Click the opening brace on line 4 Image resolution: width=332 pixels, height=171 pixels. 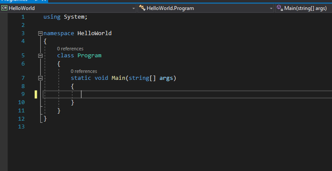coord(45,41)
